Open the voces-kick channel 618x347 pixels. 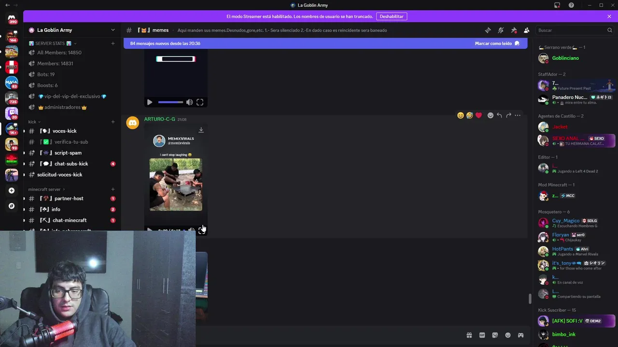pyautogui.click(x=72, y=131)
